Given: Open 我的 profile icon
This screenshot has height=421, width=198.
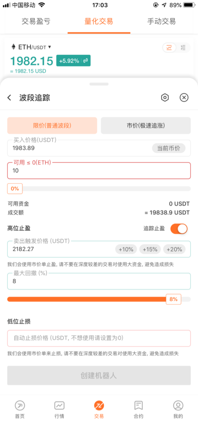Looking at the screenshot, I should tap(178, 405).
